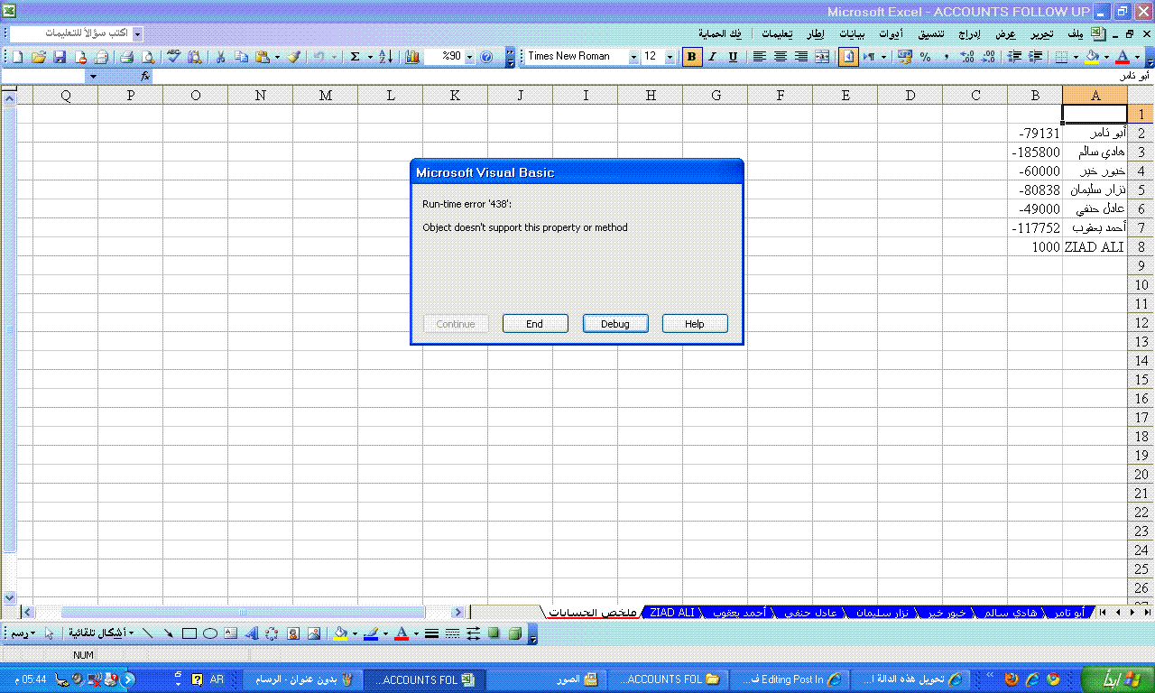Select the Line drawing tool
Screen dimensions: 1155x693
click(148, 633)
